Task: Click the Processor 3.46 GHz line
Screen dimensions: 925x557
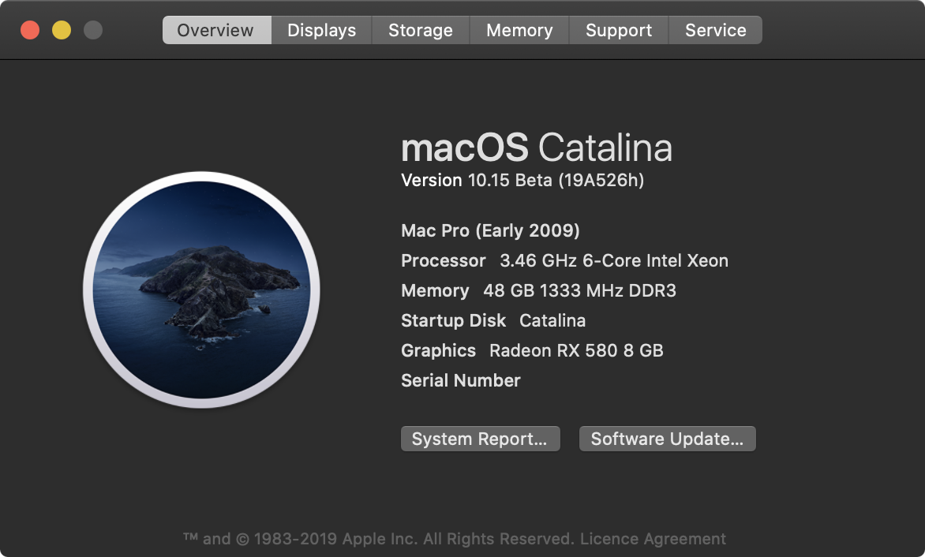Action: point(564,260)
